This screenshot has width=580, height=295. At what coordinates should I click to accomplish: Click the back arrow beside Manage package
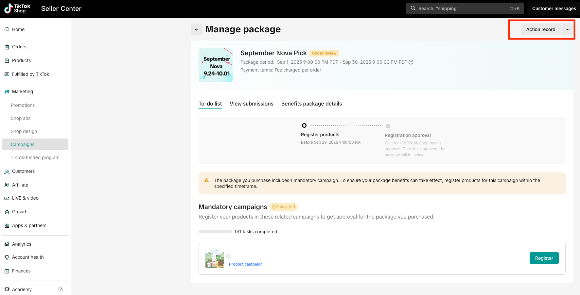[196, 29]
